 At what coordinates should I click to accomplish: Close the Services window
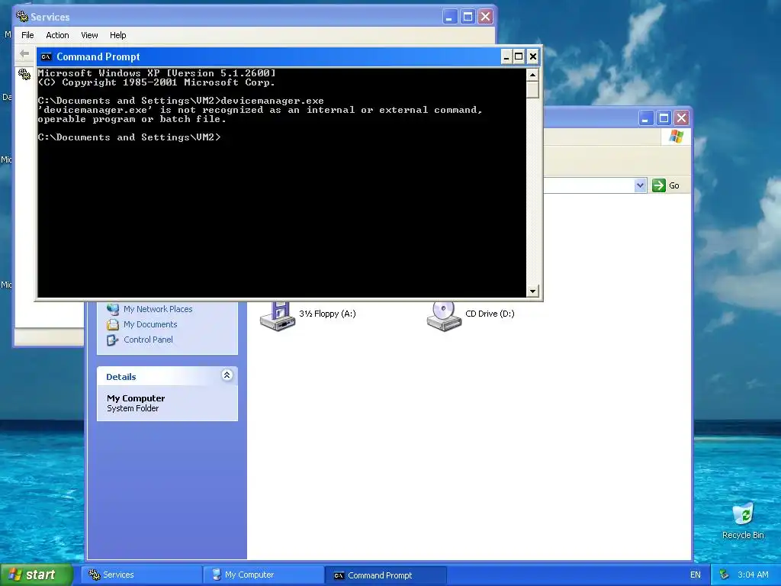pyautogui.click(x=485, y=17)
